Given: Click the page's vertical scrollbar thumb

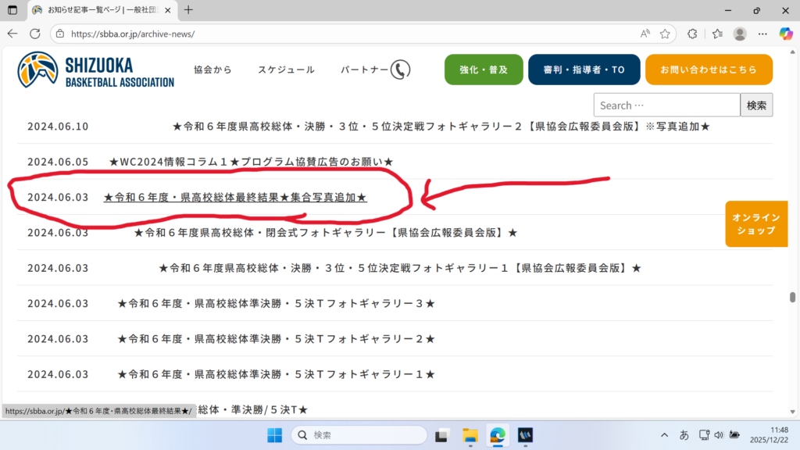Looking at the screenshot, I should [792, 297].
